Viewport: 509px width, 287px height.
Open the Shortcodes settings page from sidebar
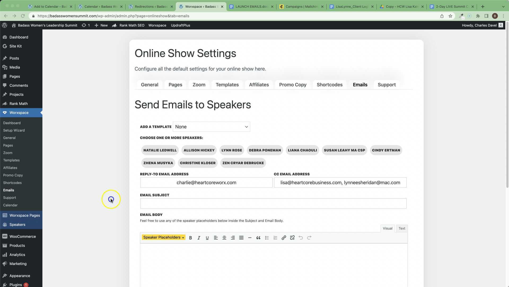point(12,182)
